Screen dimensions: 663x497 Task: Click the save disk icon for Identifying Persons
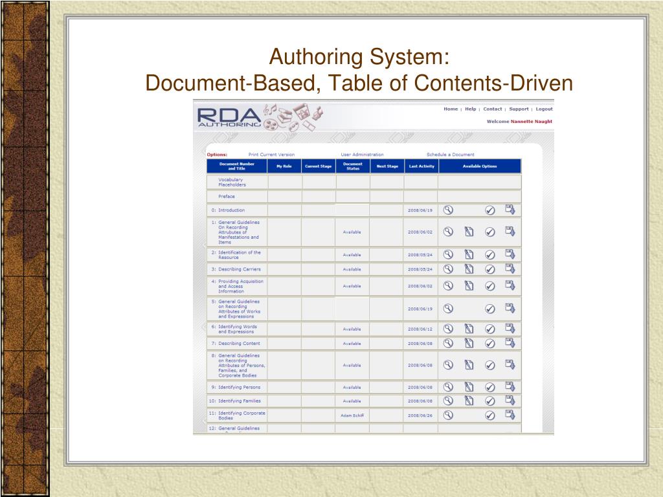[x=510, y=386]
